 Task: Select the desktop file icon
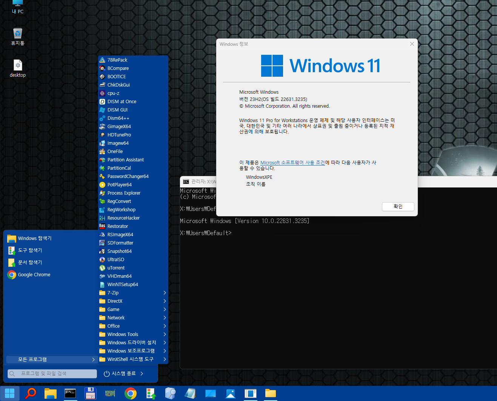coord(18,68)
